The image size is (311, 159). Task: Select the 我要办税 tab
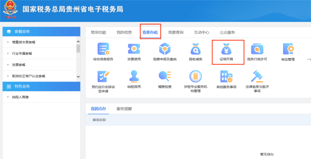(x=150, y=33)
